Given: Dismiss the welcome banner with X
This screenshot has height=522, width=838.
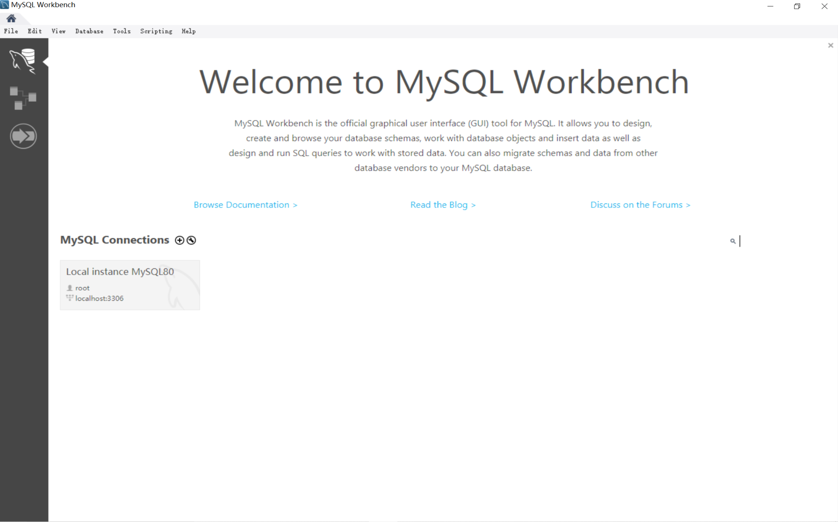Looking at the screenshot, I should (830, 45).
